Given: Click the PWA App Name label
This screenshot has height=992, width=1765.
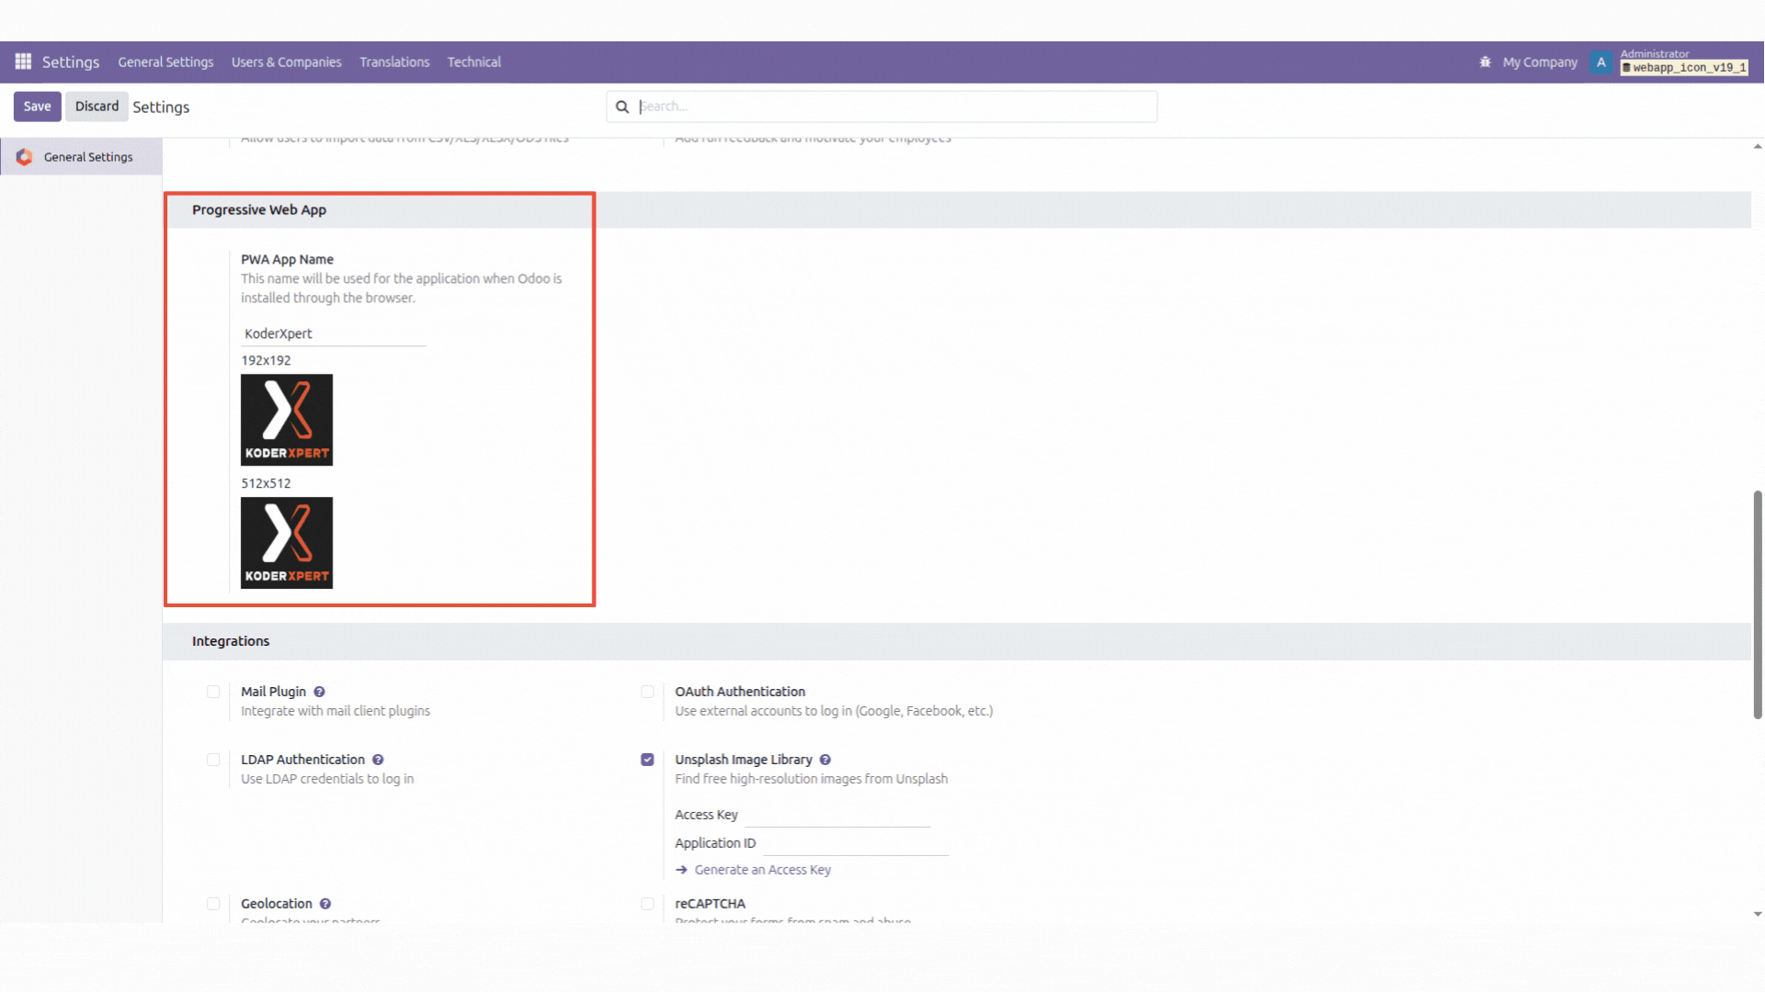Looking at the screenshot, I should [287, 260].
